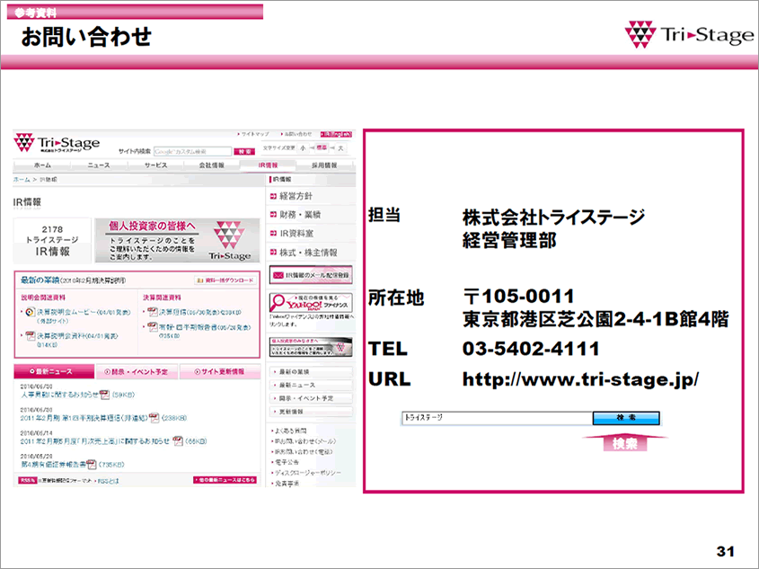759x569 pixels.
Task: Open the ホーム navigation tab
Action: 42,165
